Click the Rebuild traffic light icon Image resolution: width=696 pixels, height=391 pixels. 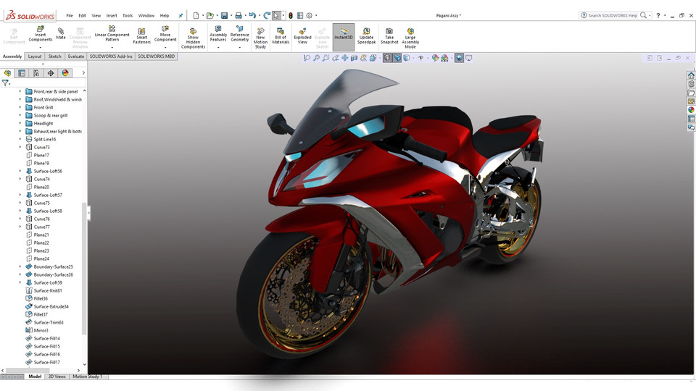coord(291,15)
